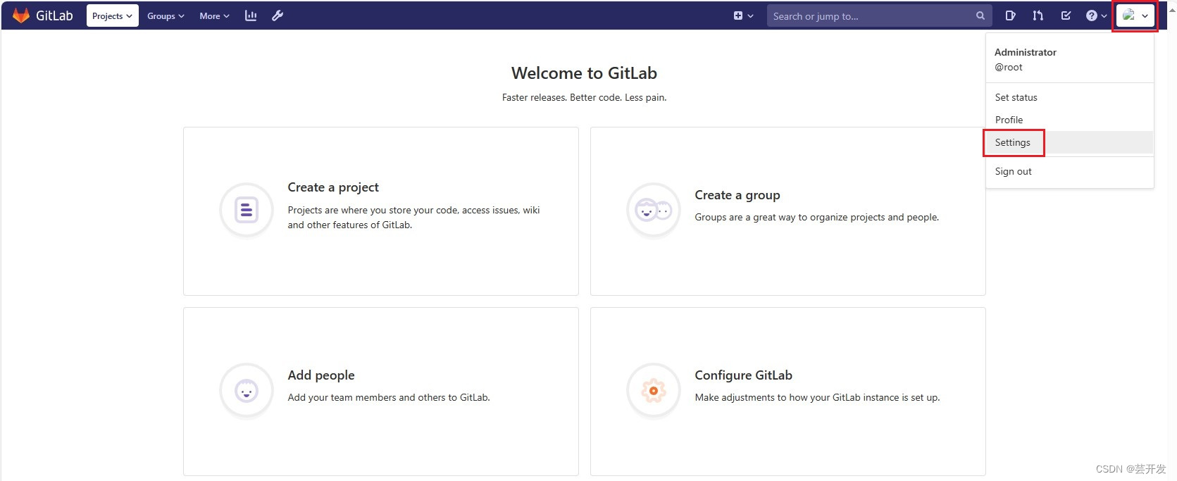The image size is (1177, 481).
Task: Toggle the user avatar dropdown
Action: [1135, 15]
